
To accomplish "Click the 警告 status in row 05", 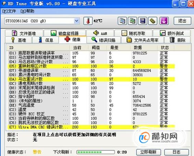I will (164, 66).
